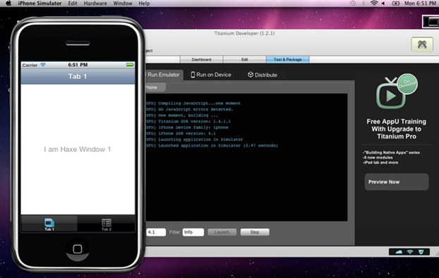Click the Tab 1 navigation bar title
This screenshot has width=439, height=278.
pyautogui.click(x=78, y=76)
